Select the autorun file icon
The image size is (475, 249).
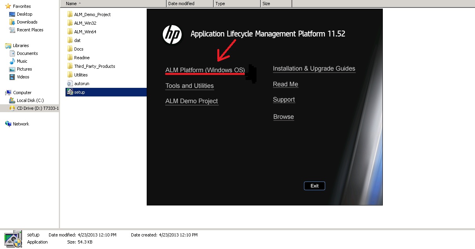(x=70, y=84)
